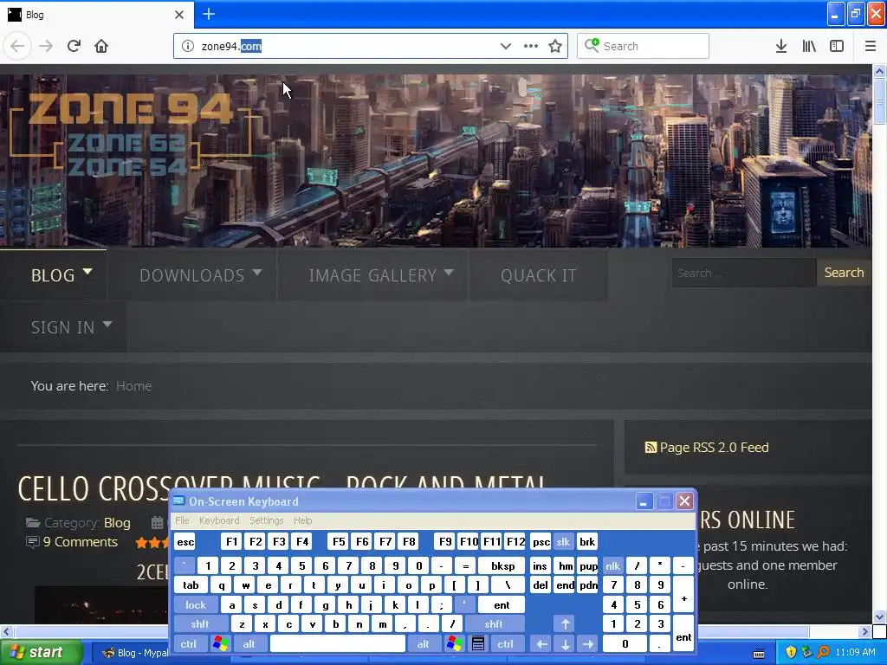887x665 pixels.
Task: Open the Library icon in toolbar
Action: click(x=809, y=46)
